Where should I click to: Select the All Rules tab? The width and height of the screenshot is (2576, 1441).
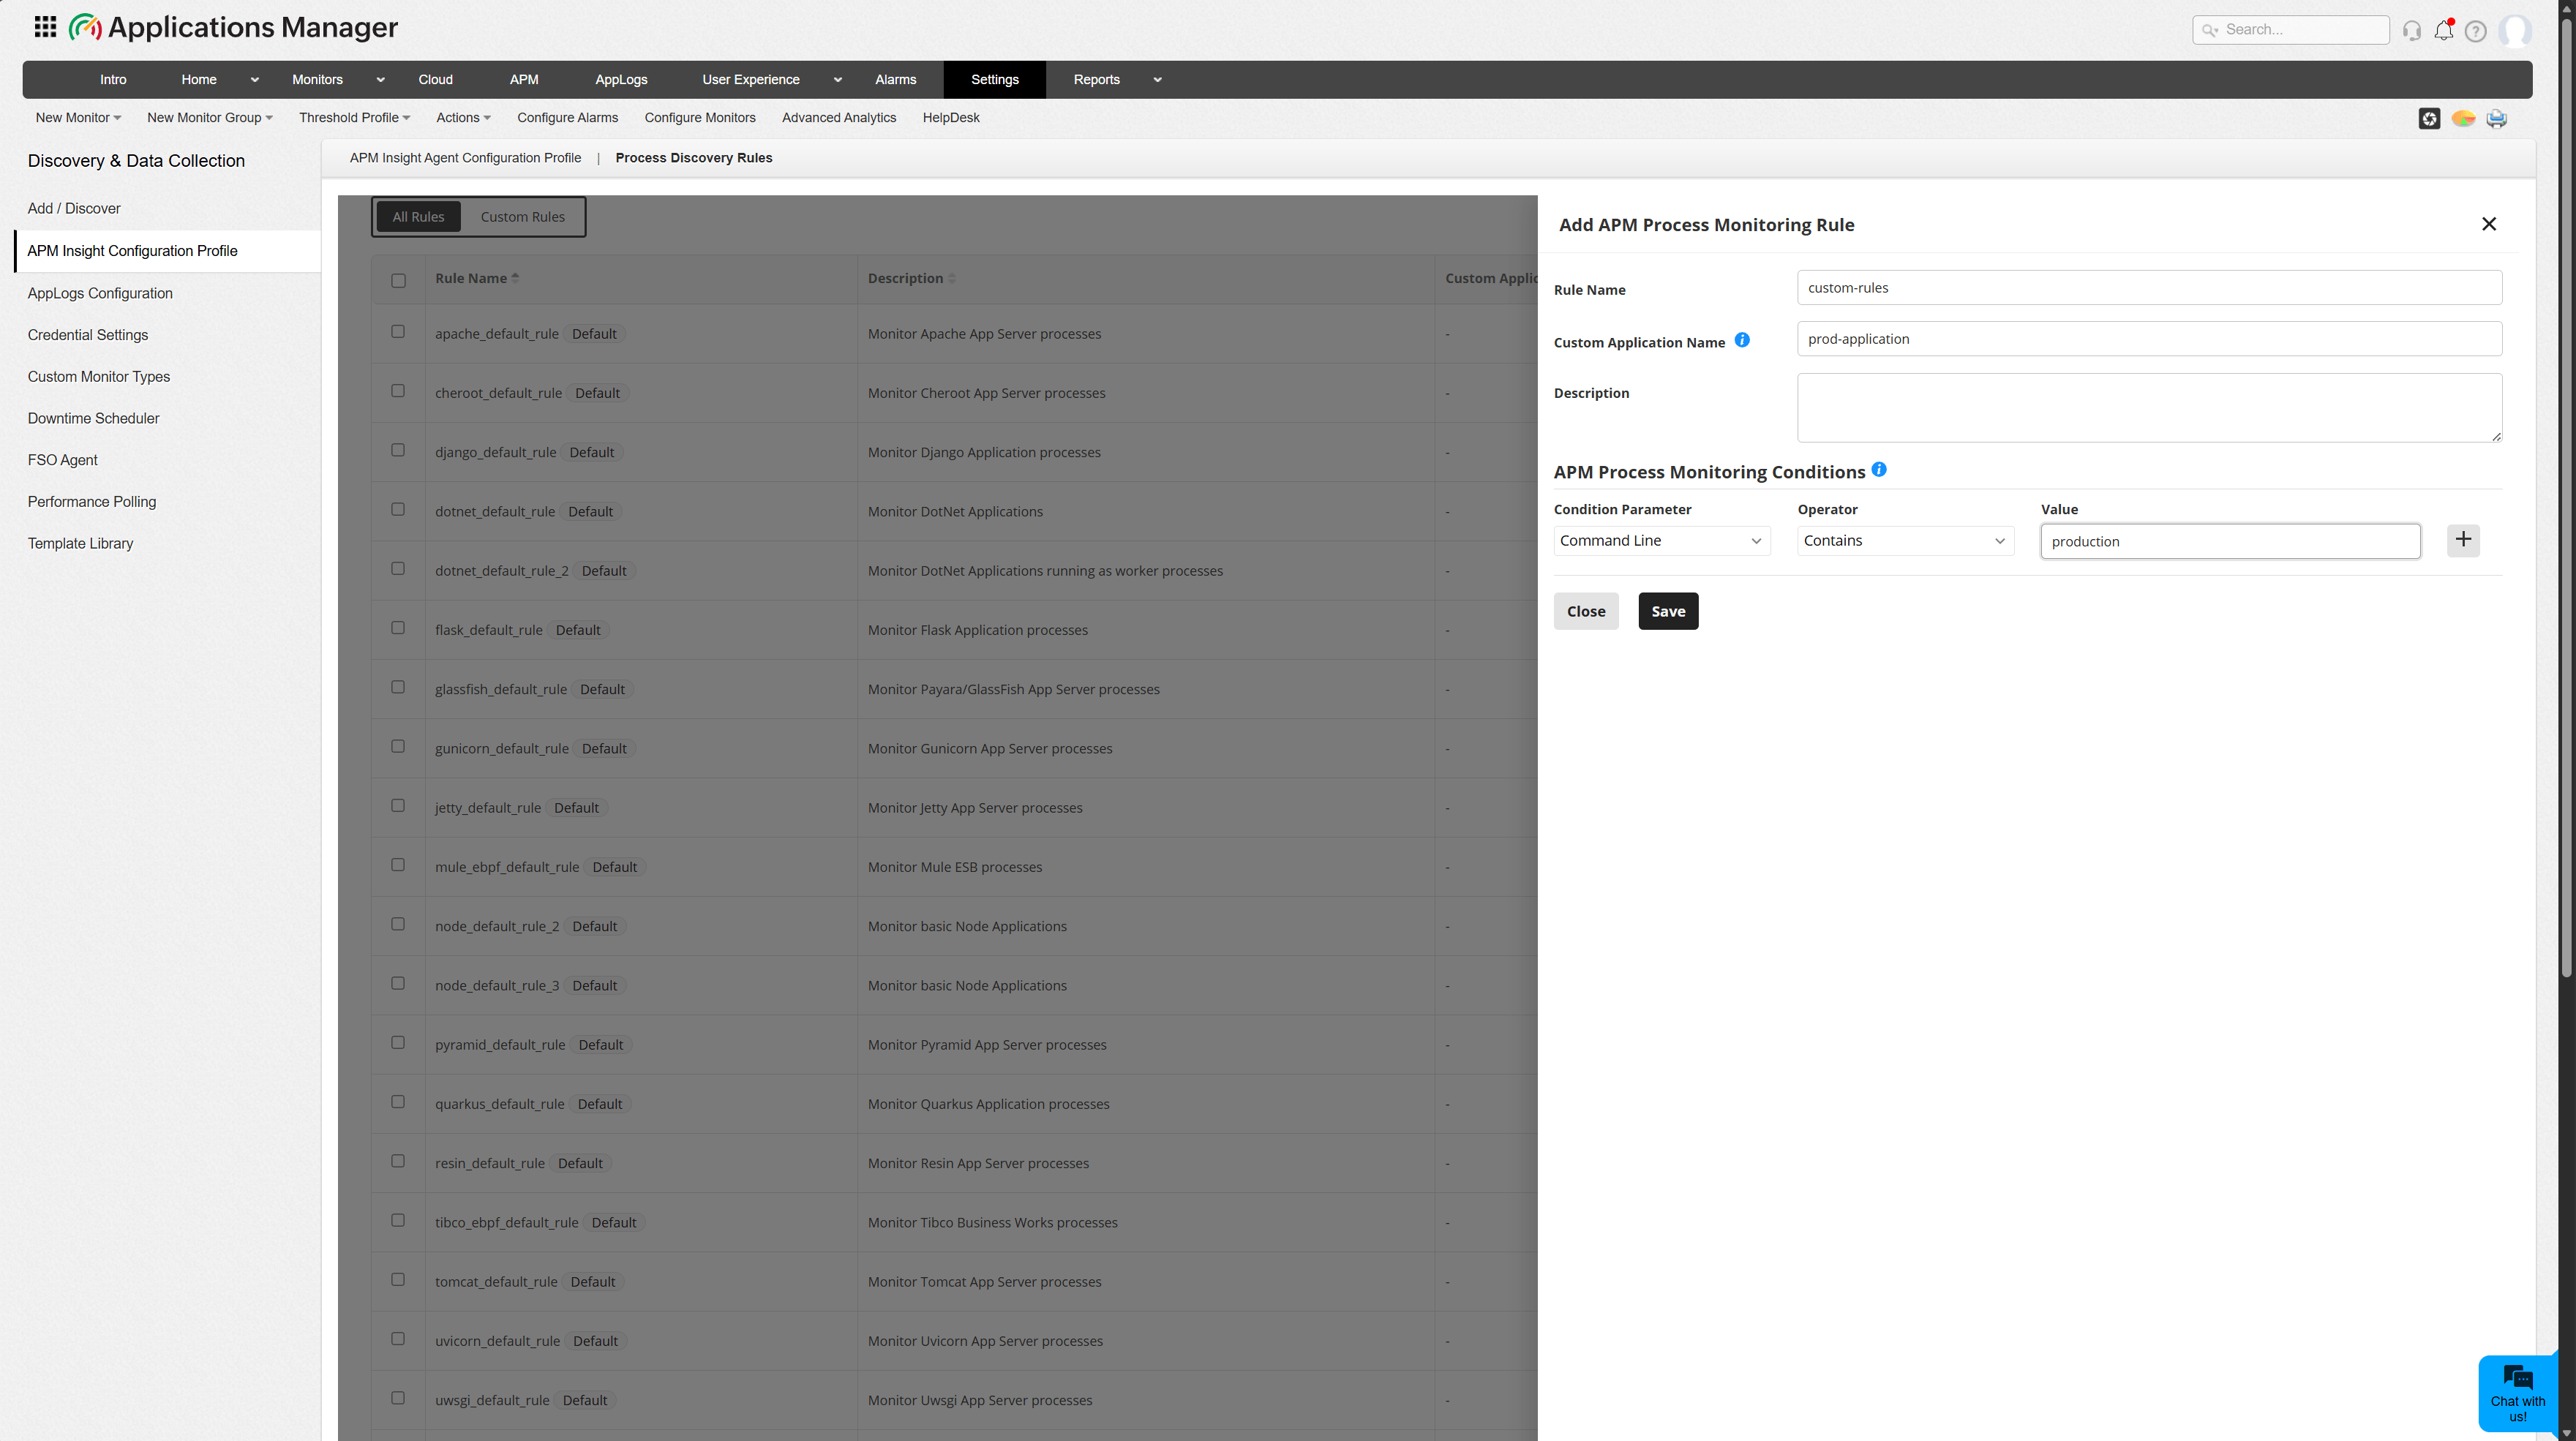pyautogui.click(x=418, y=217)
